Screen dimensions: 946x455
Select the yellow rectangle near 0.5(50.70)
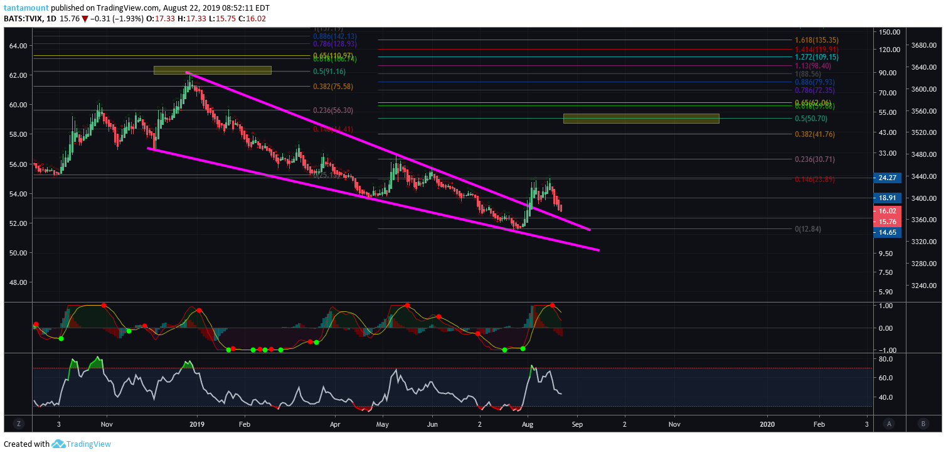coord(641,119)
